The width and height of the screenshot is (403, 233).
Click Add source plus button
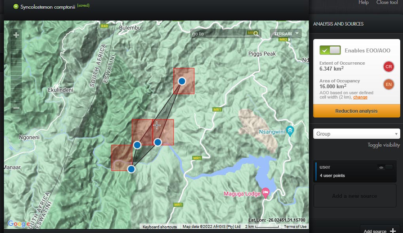[x=392, y=231]
